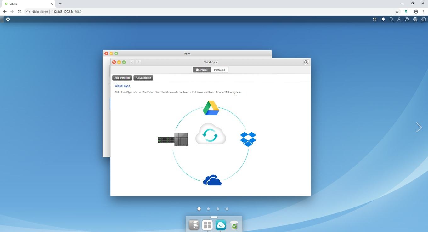The height and width of the screenshot is (232, 428).
Task: Collapse the dock using its handle
Action: [x=214, y=217]
